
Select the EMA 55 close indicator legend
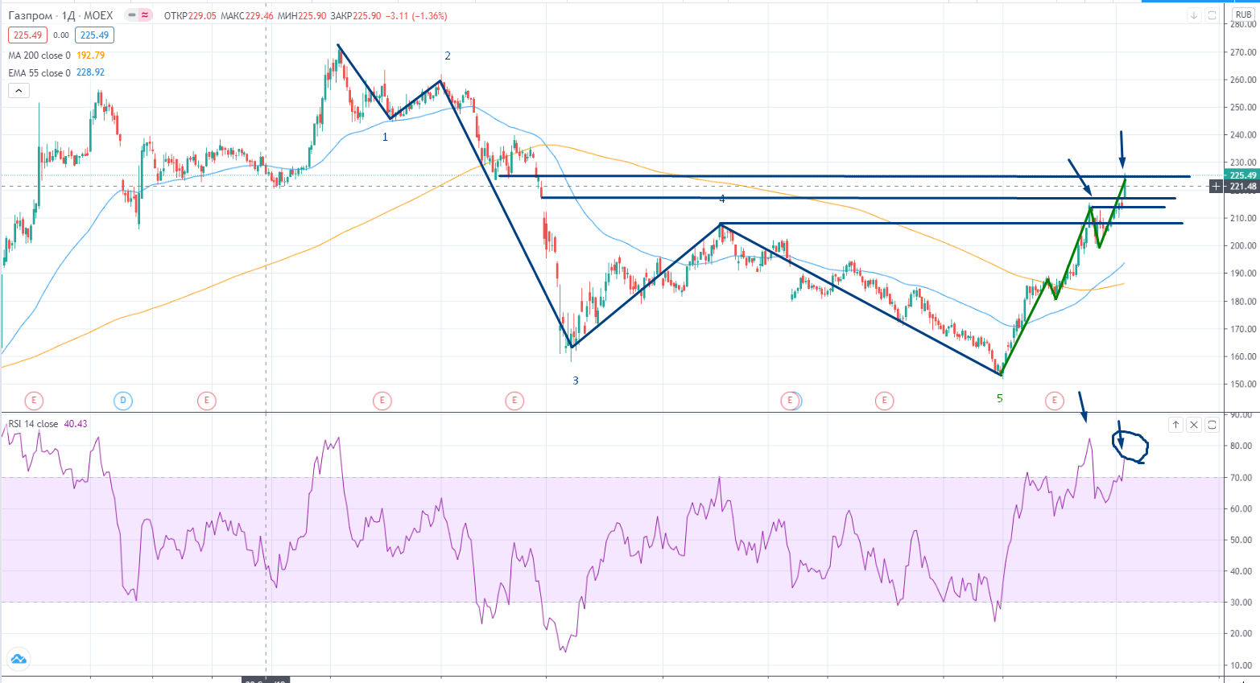(39, 72)
